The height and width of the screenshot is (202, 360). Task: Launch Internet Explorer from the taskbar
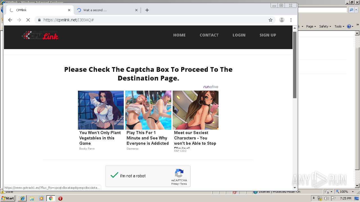[x=22, y=198]
